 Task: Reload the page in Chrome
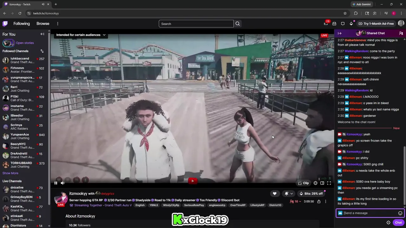pyautogui.click(x=20, y=13)
